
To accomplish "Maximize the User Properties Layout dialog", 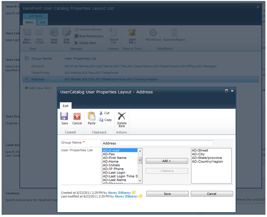I will (226, 91).
